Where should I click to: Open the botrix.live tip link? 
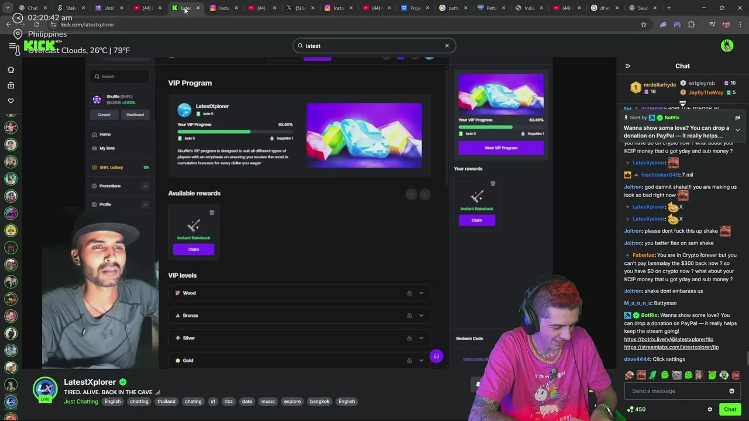pos(668,339)
